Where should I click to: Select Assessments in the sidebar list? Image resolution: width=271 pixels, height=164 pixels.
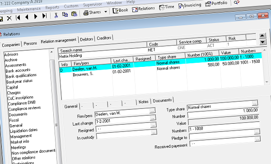pyautogui.click(x=15, y=65)
